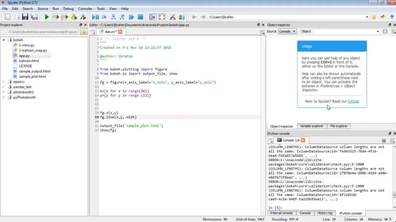Save the current file with toolbar icon

click(x=25, y=17)
